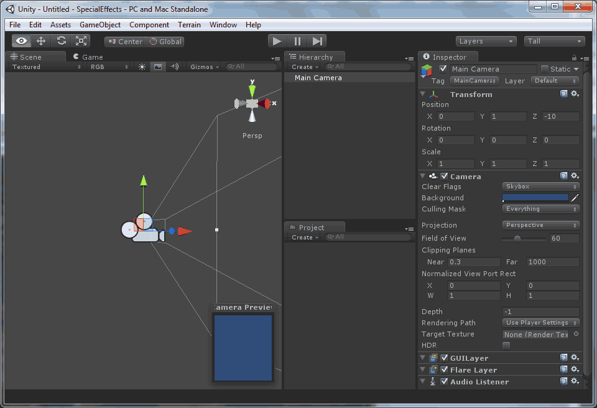This screenshot has height=408, width=597.
Task: Select the Hand (view) tool
Action: click(x=21, y=41)
